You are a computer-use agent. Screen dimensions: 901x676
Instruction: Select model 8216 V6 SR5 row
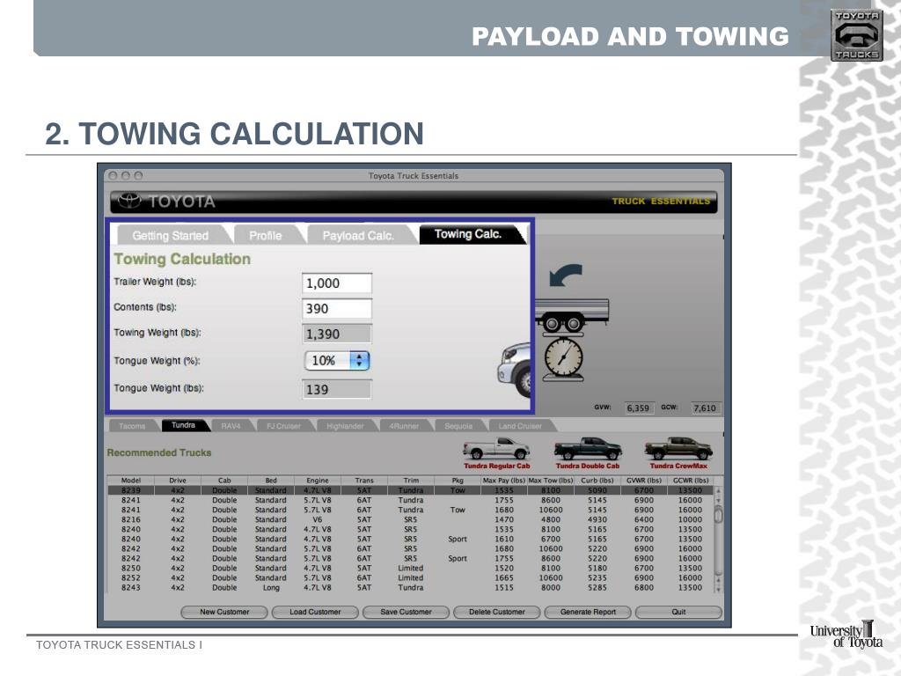pos(410,519)
